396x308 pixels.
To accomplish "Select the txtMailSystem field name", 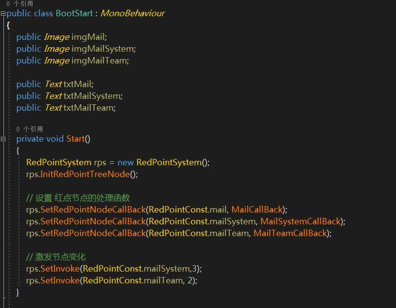I will tap(92, 96).
